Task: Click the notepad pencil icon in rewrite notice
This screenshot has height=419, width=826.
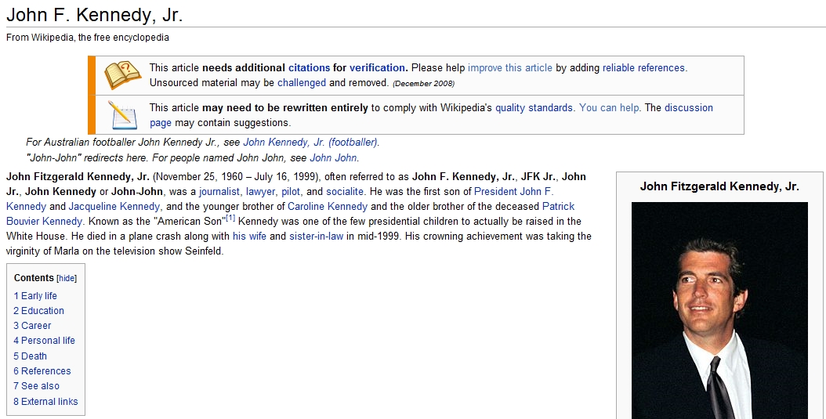Action: click(122, 114)
